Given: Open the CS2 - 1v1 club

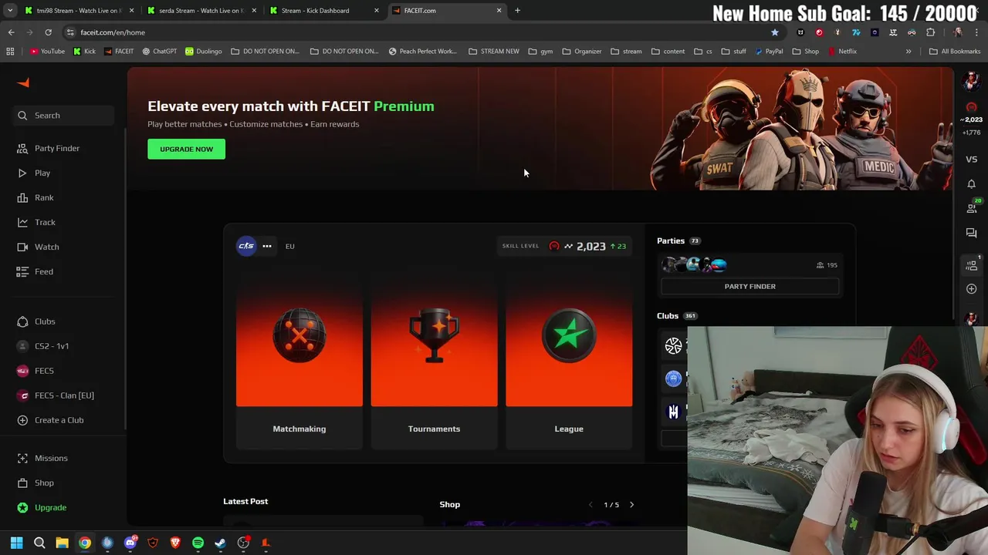Looking at the screenshot, I should (x=43, y=346).
